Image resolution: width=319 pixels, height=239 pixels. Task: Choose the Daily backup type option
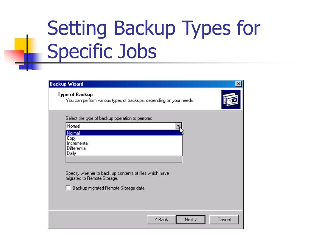(124, 153)
